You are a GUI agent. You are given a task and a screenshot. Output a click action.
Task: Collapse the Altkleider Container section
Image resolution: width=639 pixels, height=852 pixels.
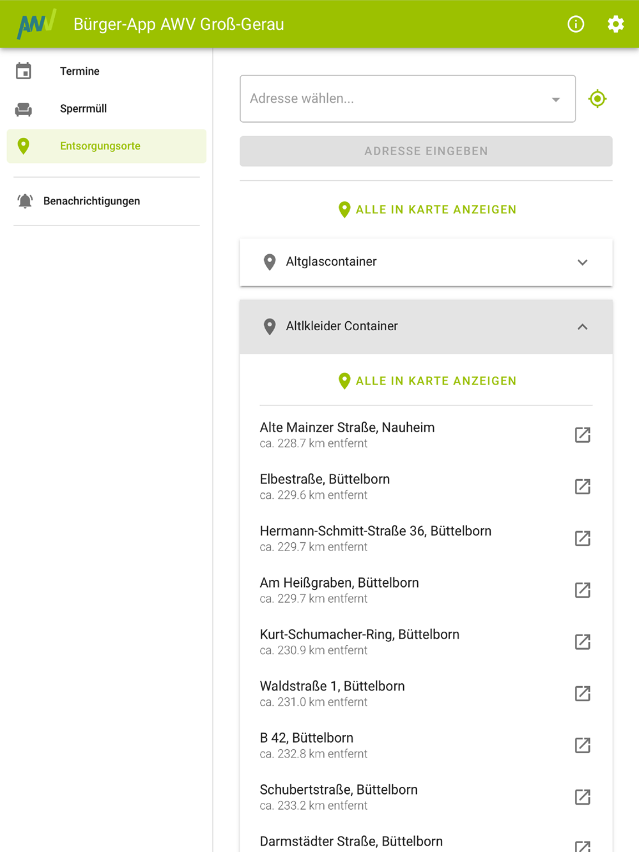[x=426, y=326]
